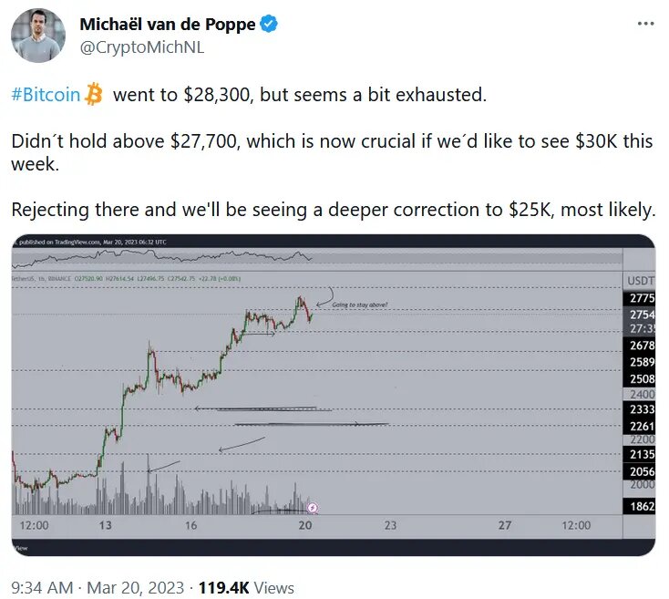Click the 'Going to stay above?' chart annotation
This screenshot has width=669, height=599.
(x=360, y=305)
